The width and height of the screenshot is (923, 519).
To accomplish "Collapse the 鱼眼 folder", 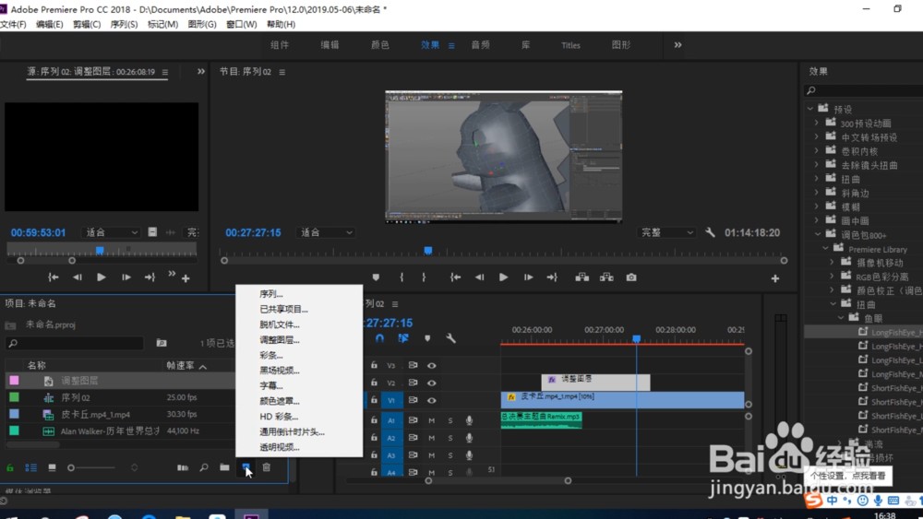I will click(841, 318).
